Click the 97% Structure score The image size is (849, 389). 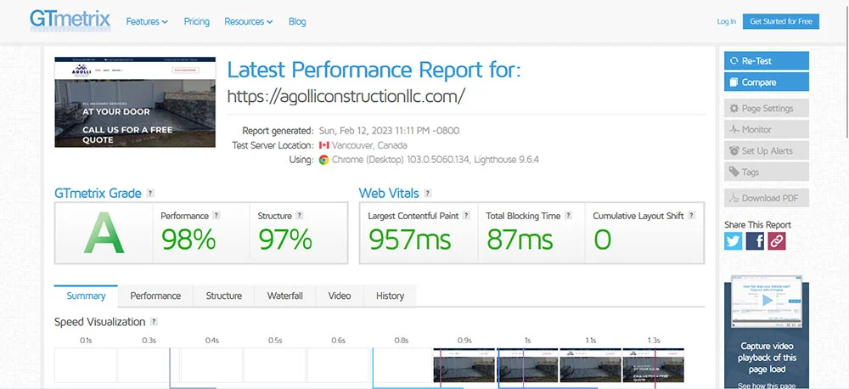tap(285, 240)
